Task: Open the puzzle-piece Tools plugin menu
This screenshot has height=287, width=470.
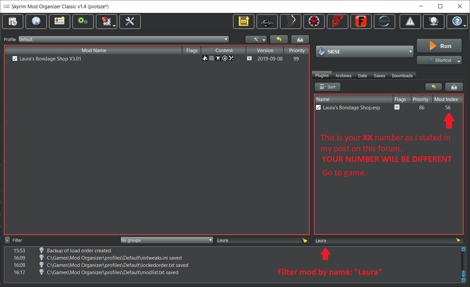Action: pos(106,21)
